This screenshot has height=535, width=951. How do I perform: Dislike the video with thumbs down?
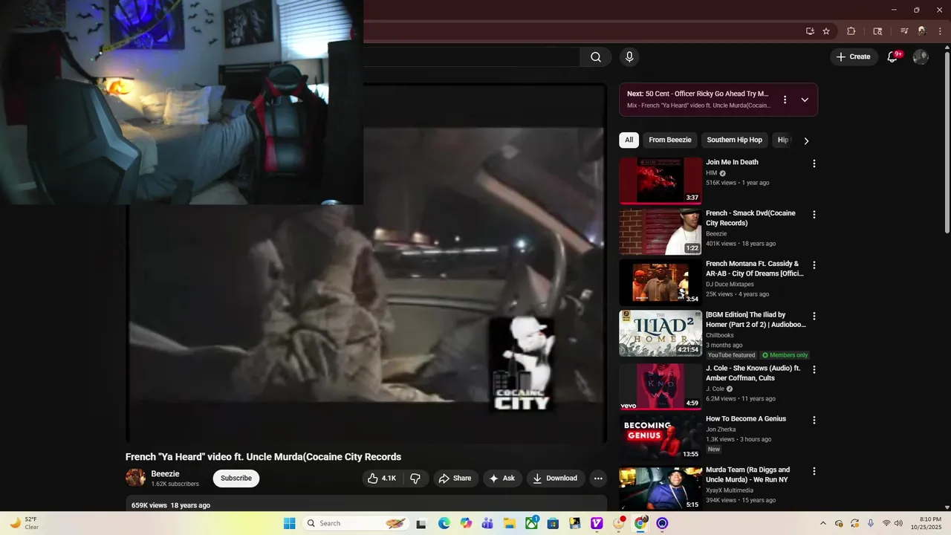pyautogui.click(x=415, y=479)
